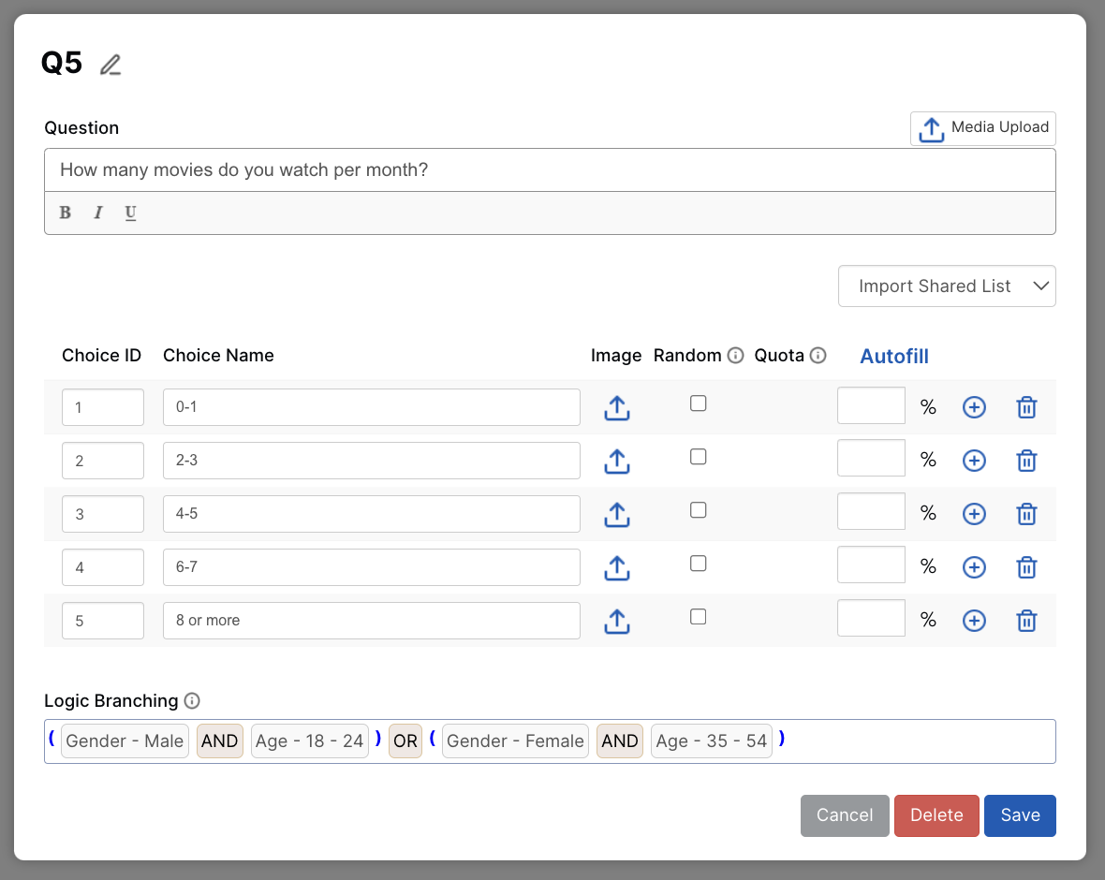Click the add icon on the 2-3 row

pyautogui.click(x=974, y=461)
